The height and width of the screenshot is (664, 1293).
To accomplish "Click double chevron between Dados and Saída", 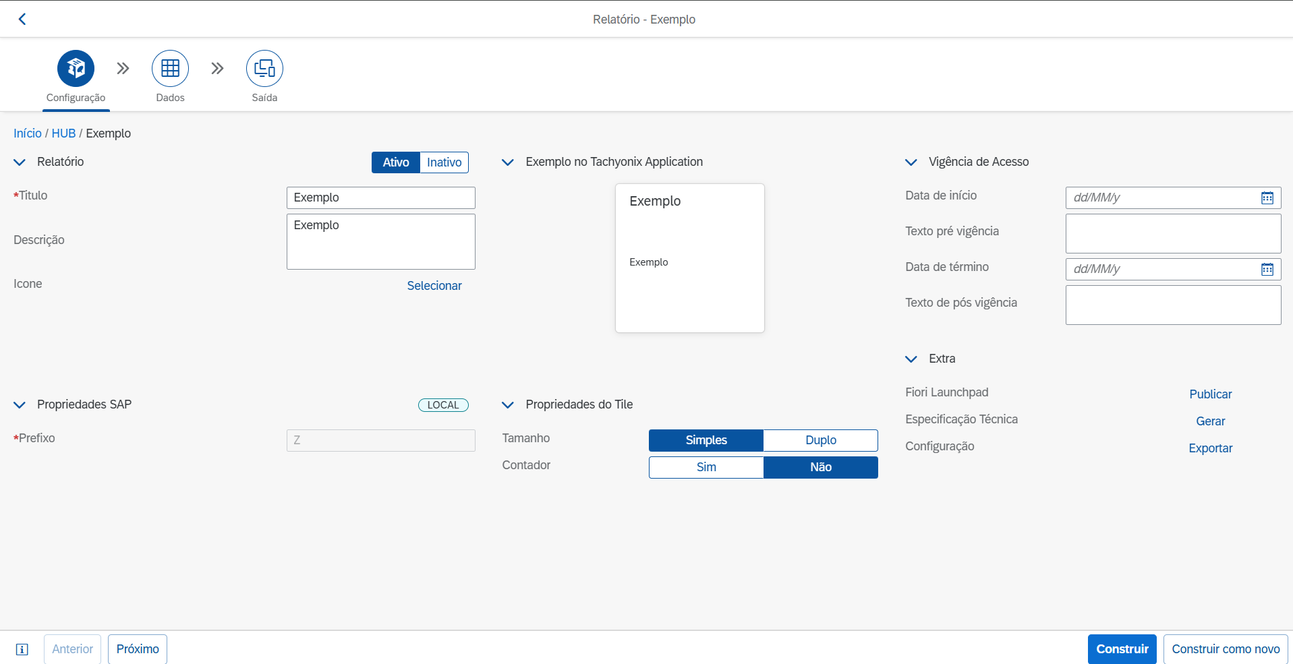I will point(217,69).
